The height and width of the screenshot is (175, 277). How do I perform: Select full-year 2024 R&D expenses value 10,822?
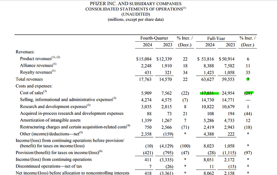point(207,107)
